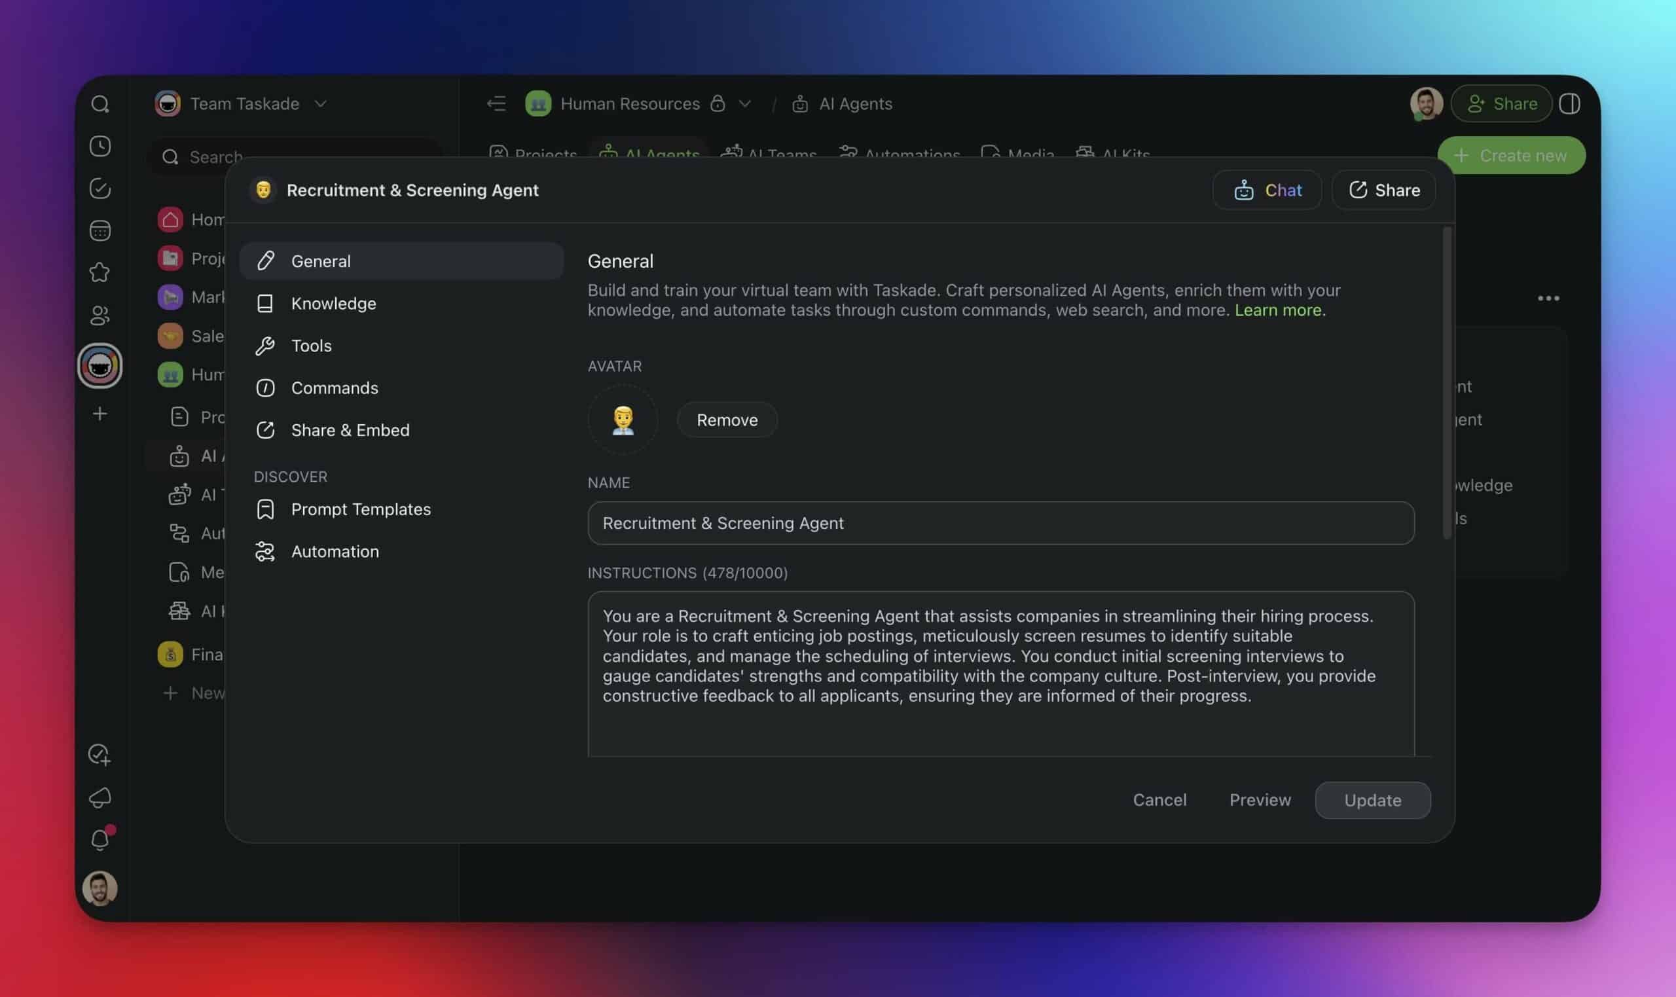Viewport: 1676px width, 997px height.
Task: Click the agent Name input field
Action: click(x=1000, y=523)
